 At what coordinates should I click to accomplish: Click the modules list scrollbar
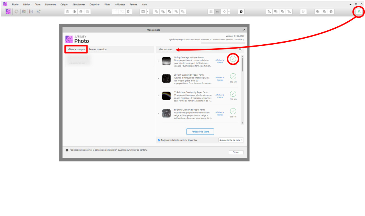coord(243,65)
